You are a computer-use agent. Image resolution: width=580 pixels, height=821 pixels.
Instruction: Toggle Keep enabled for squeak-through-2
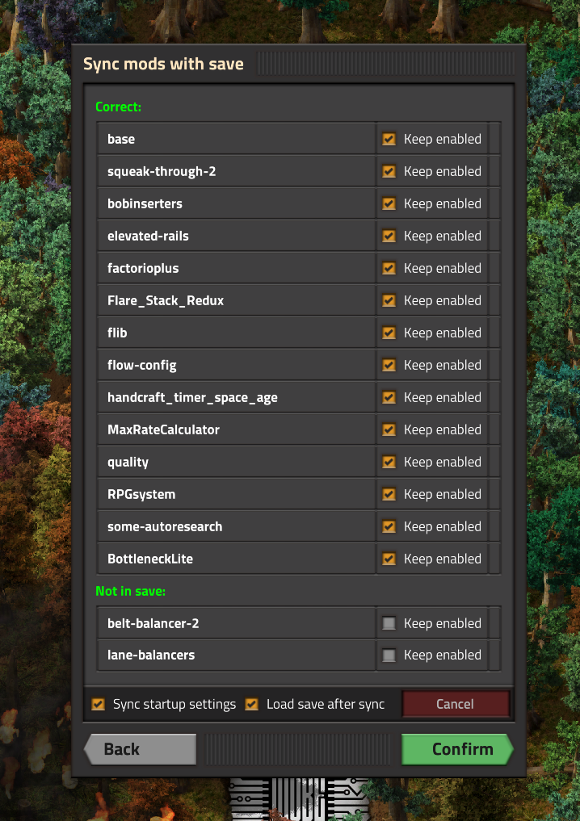click(x=389, y=171)
